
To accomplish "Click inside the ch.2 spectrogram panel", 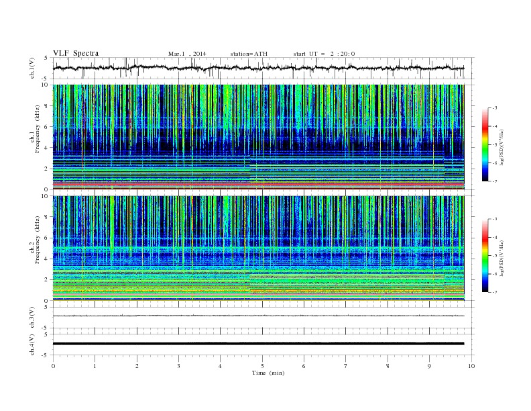I will (259, 248).
